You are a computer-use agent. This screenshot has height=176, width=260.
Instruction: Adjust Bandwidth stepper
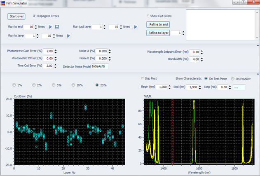click(201, 59)
